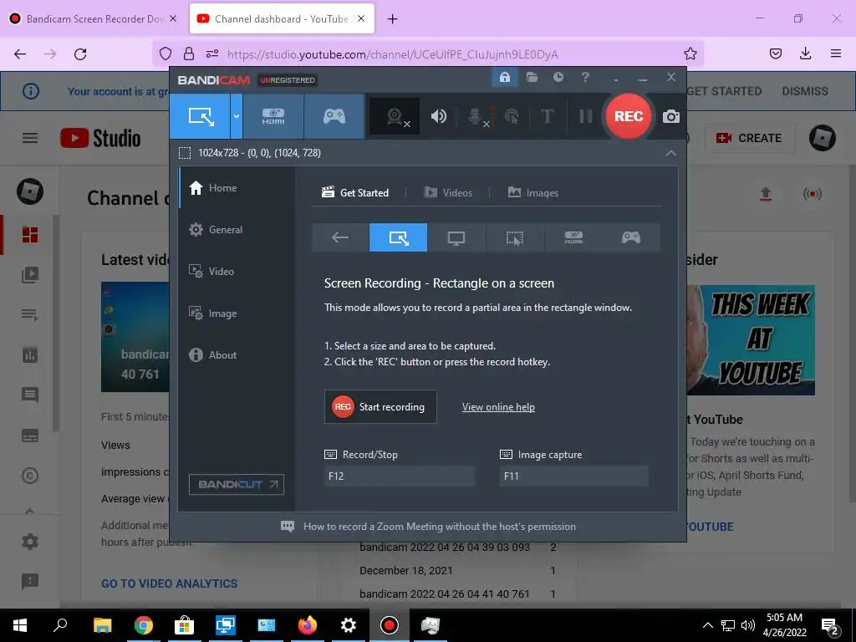Viewport: 856px width, 642px height.
Task: Click the back arrow in mode selector
Action: (x=340, y=237)
